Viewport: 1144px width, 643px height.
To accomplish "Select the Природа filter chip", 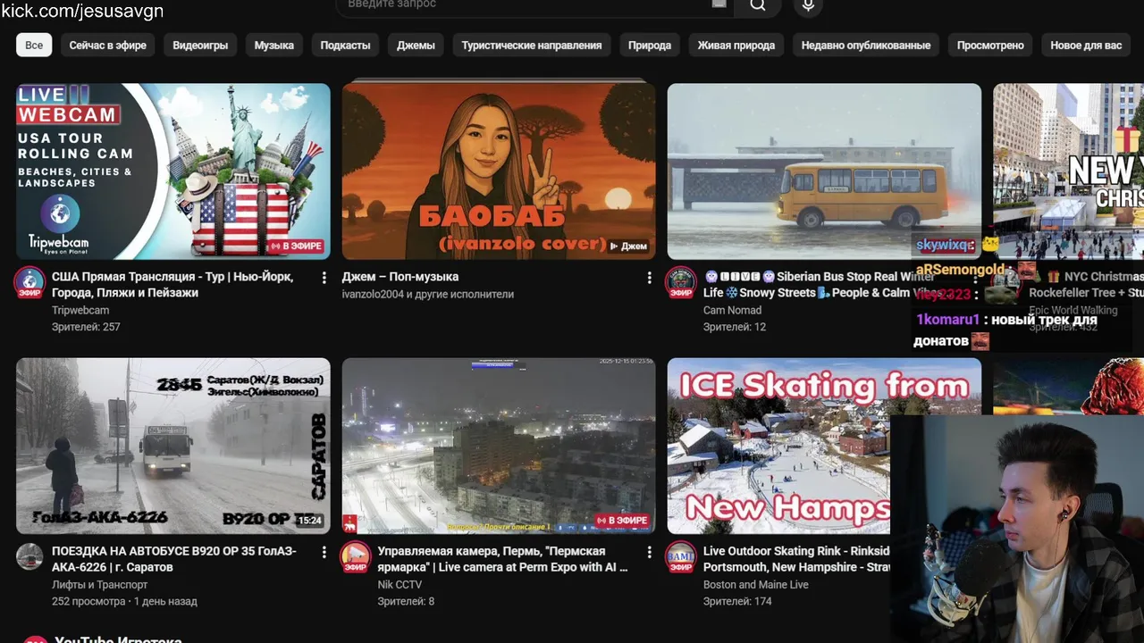I will click(650, 45).
